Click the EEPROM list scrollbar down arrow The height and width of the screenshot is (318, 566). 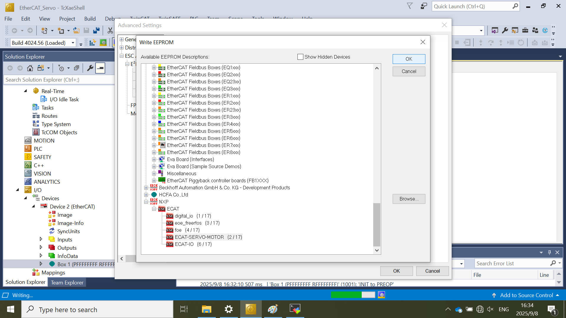[x=377, y=250]
